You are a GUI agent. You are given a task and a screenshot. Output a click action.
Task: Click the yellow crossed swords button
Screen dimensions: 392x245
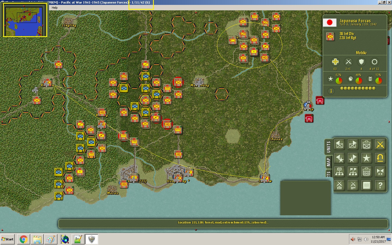coord(380,145)
